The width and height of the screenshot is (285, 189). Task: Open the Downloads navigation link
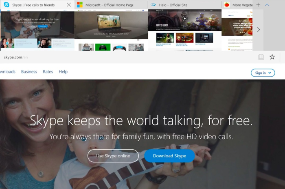[x=8, y=72]
